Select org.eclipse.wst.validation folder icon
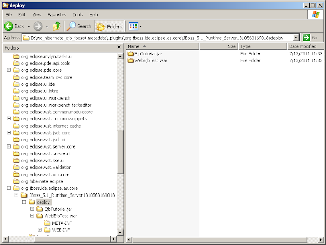This screenshot has width=326, height=245. pyautogui.click(x=16, y=167)
